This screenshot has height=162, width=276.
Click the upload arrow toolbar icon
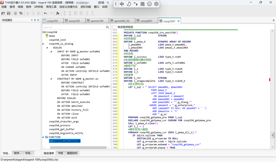click(70, 13)
